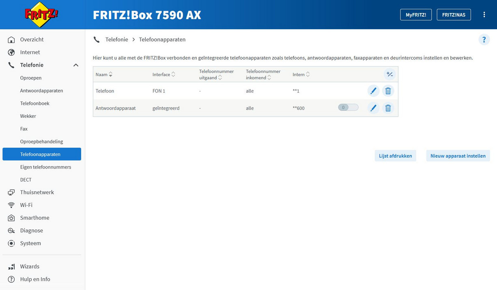This screenshot has height=290, width=497.
Task: Open the three-dot options menu
Action: coord(484,15)
